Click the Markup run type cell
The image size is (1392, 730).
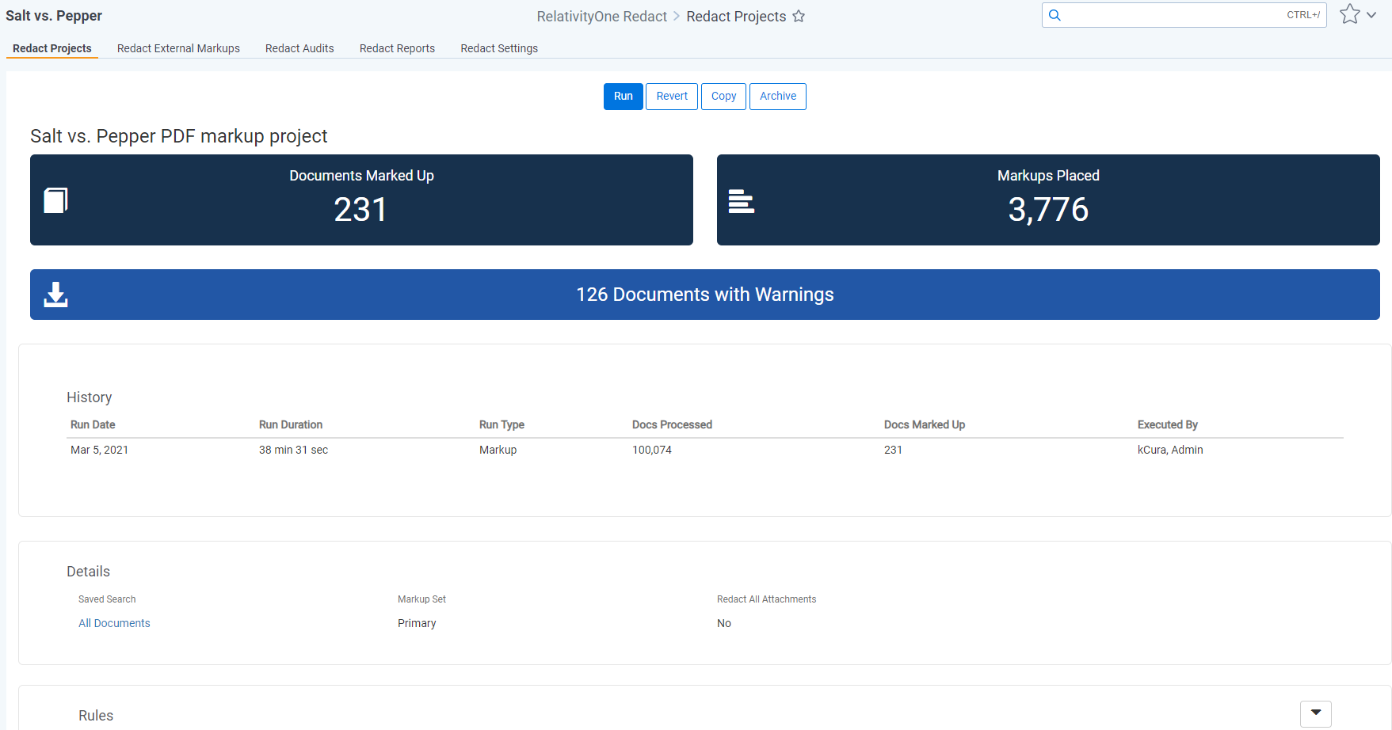coord(498,450)
